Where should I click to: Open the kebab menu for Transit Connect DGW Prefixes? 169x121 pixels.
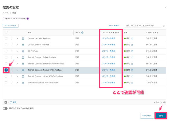[x=12, y=57]
